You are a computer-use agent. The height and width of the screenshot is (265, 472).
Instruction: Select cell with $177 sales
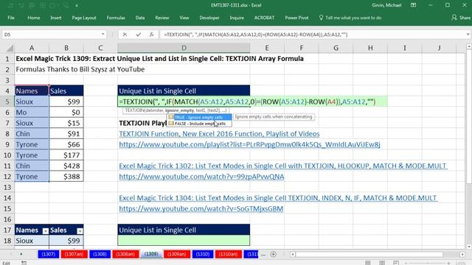pos(66,155)
